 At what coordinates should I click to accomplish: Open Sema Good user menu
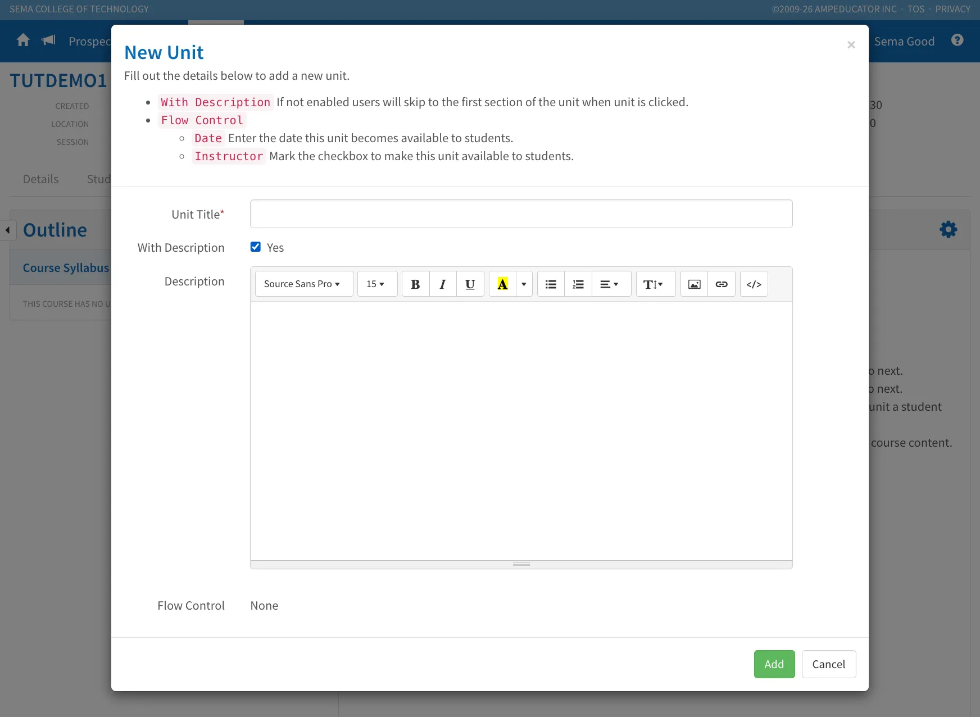point(904,42)
